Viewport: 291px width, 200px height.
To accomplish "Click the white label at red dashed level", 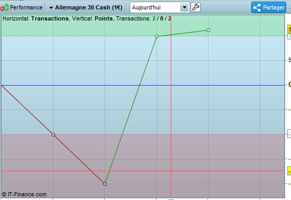I will (x=289, y=134).
